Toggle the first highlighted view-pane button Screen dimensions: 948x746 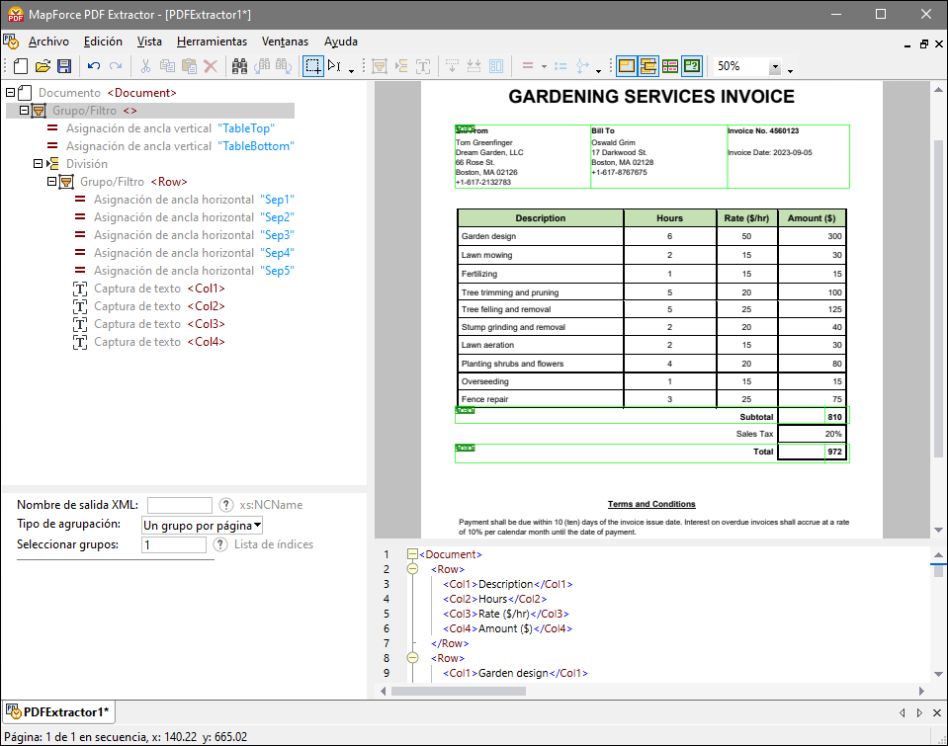click(x=626, y=66)
